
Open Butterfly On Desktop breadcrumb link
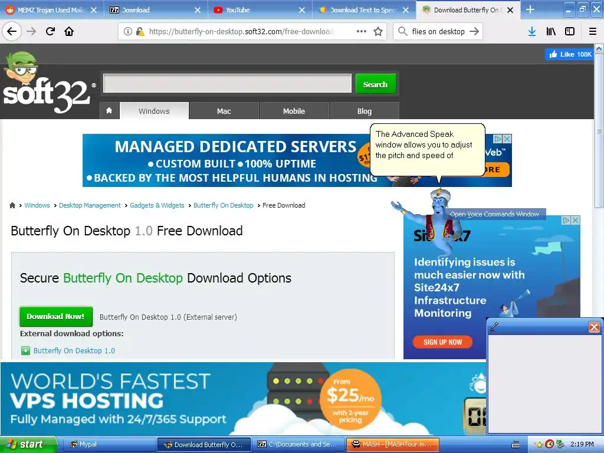click(x=223, y=205)
